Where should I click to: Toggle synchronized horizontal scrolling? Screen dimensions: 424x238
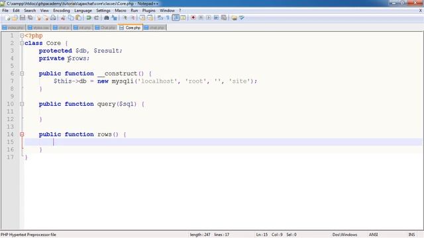coord(150,18)
